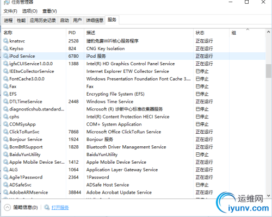This screenshot has height=217, width=272.
Task: Click the PID value 1388
Action: pos(73,64)
